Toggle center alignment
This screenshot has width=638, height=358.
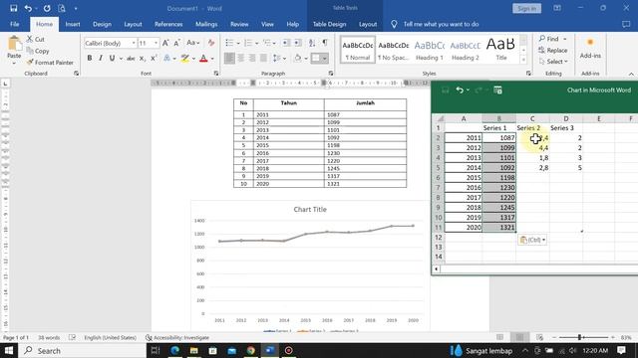[x=241, y=59]
